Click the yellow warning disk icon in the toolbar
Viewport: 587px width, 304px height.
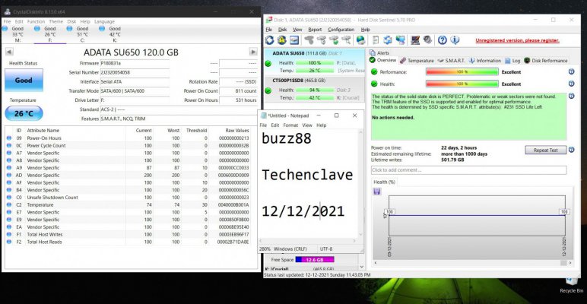(x=282, y=40)
